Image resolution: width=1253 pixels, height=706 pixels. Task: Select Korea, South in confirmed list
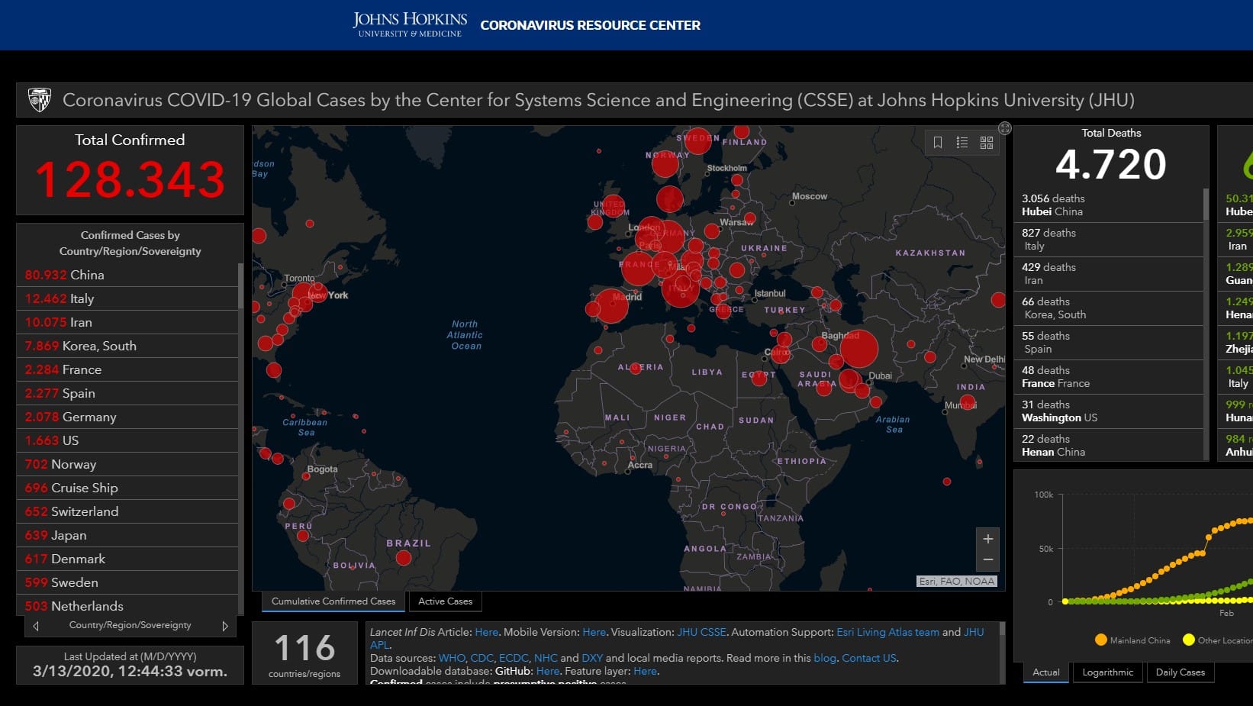tap(127, 346)
